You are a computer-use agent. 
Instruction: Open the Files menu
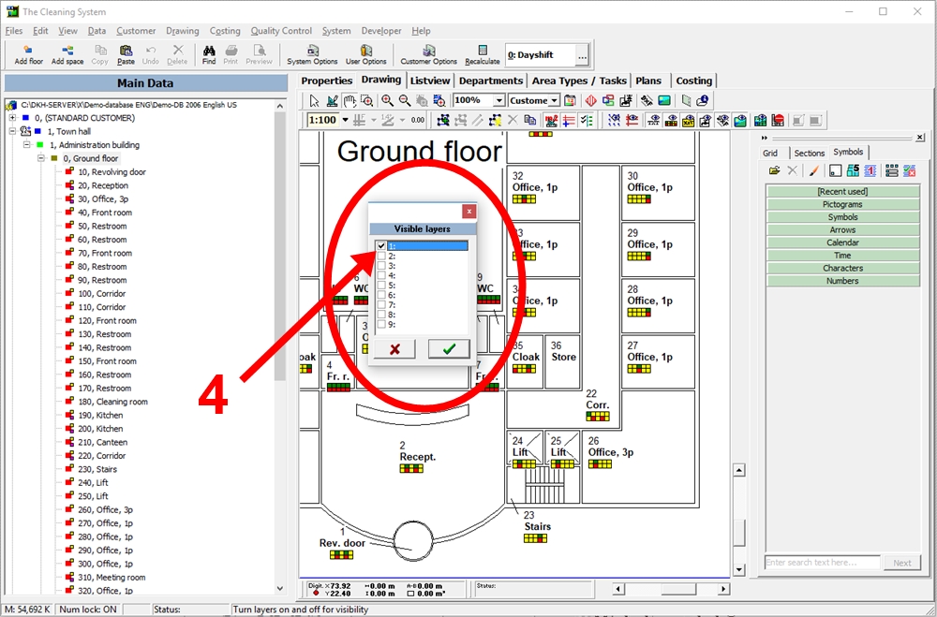[14, 31]
